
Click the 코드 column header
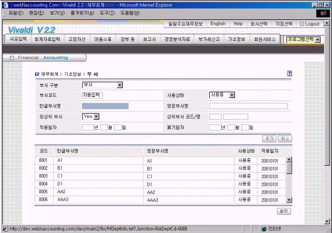[x=44, y=151]
